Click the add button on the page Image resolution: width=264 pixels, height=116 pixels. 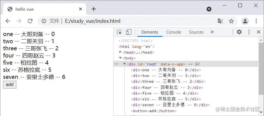(10, 85)
